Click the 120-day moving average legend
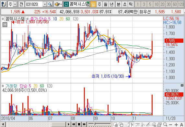185x127 pixels. 75,19
